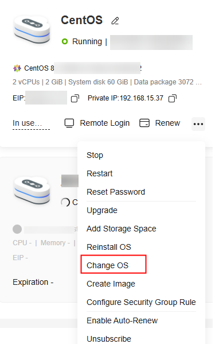
Task: Select Enable Auto-Renew menu item
Action: (122, 320)
